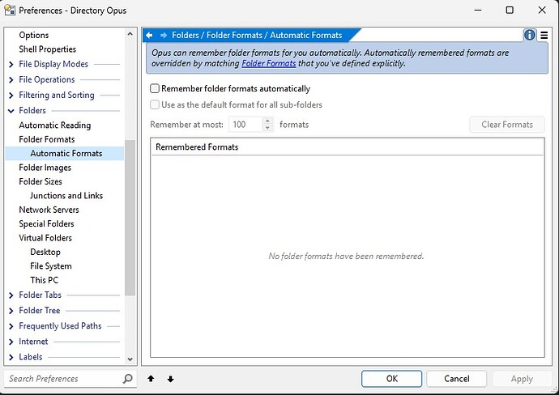
Task: Jump to next page with down arrow
Action: coord(170,379)
